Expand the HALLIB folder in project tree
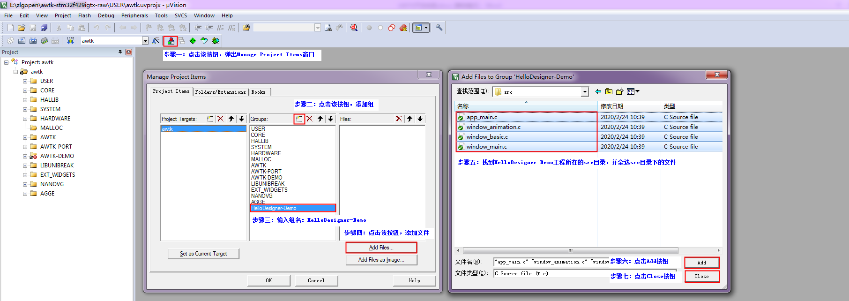The width and height of the screenshot is (849, 301). coord(25,100)
